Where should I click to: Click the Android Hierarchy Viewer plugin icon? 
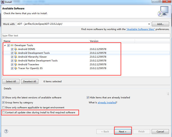16,57
